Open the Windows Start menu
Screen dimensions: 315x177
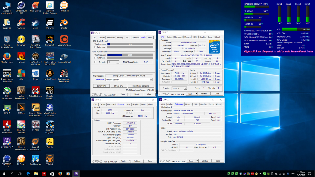tap(4, 174)
